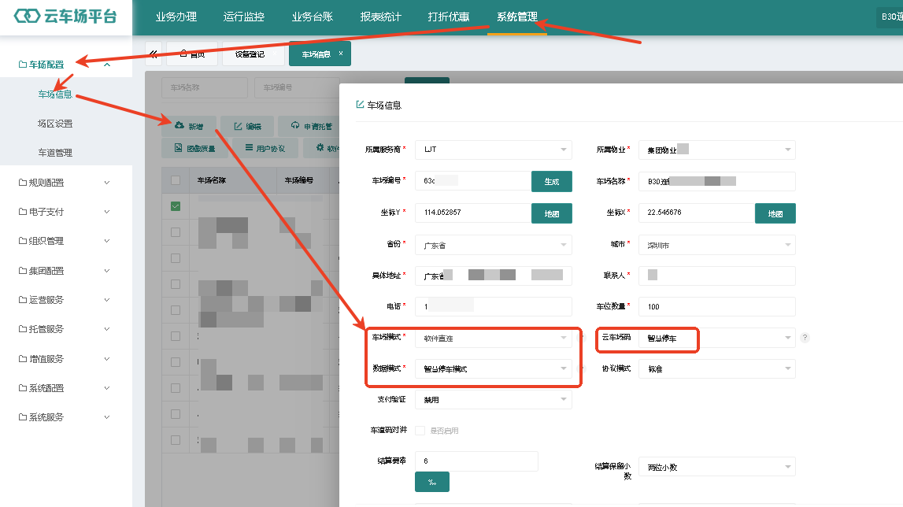Image resolution: width=903 pixels, height=507 pixels.
Task: Click the 组织管理 folder icon
Action: 23,241
